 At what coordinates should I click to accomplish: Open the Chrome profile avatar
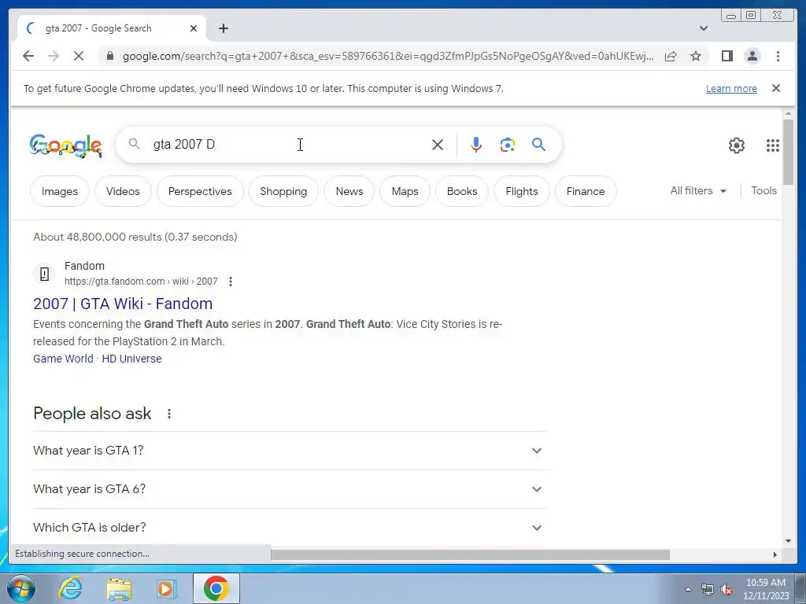pos(752,56)
